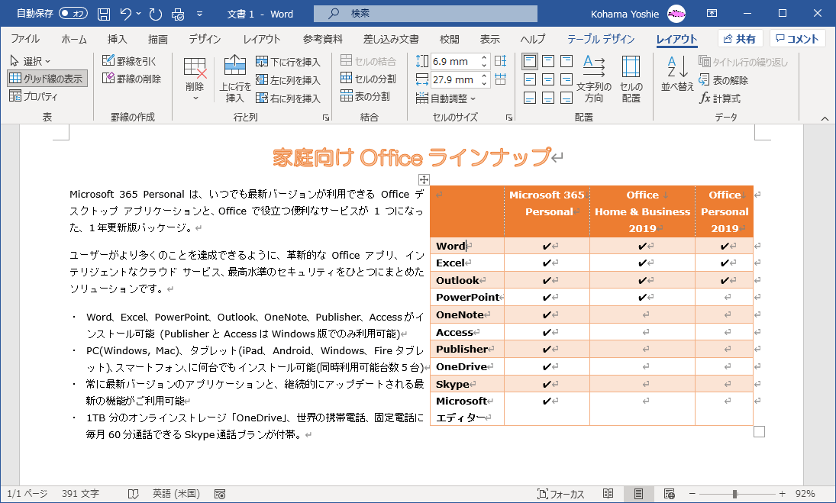This screenshot has height=503, width=836.
Task: Click 上に行を挿入 icon
Action: coord(234,79)
